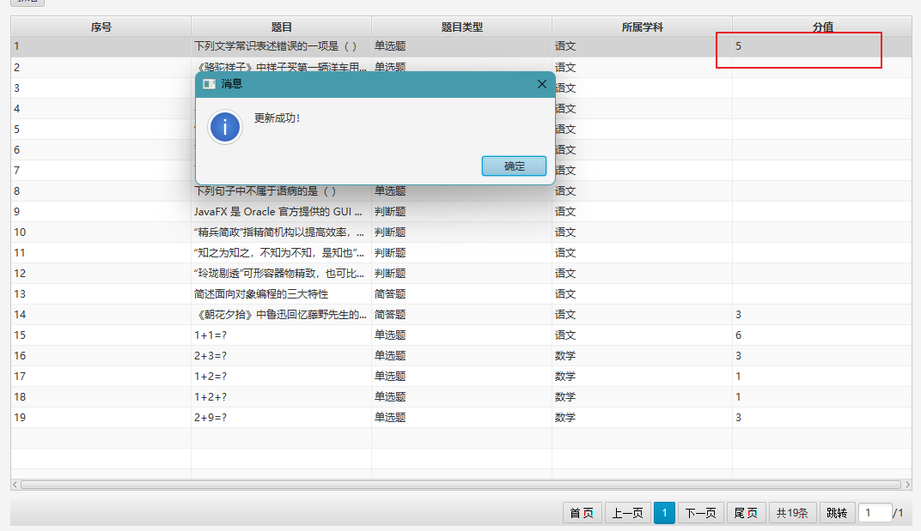921x531 pixels.
Task: Sort by 所属学科 column header
Action: pos(642,27)
